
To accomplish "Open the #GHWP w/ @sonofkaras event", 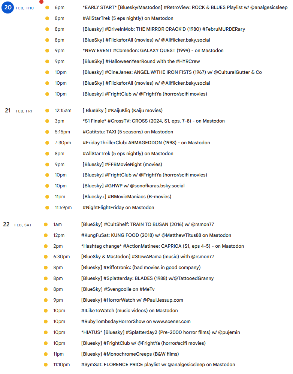I will point(133,186).
